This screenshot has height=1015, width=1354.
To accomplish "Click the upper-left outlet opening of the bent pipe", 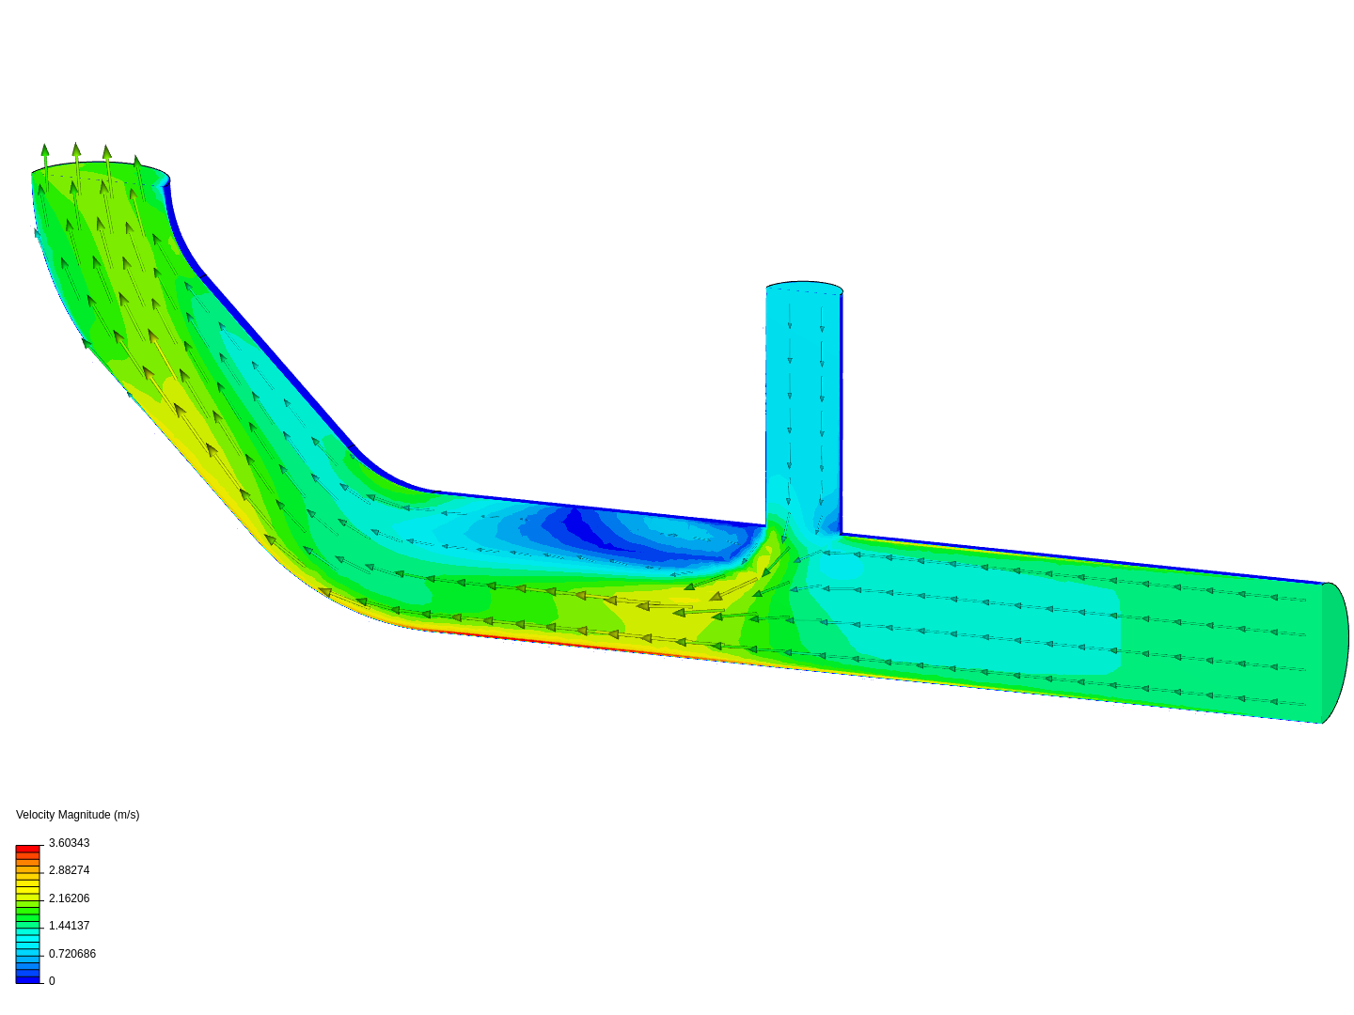I will click(101, 173).
